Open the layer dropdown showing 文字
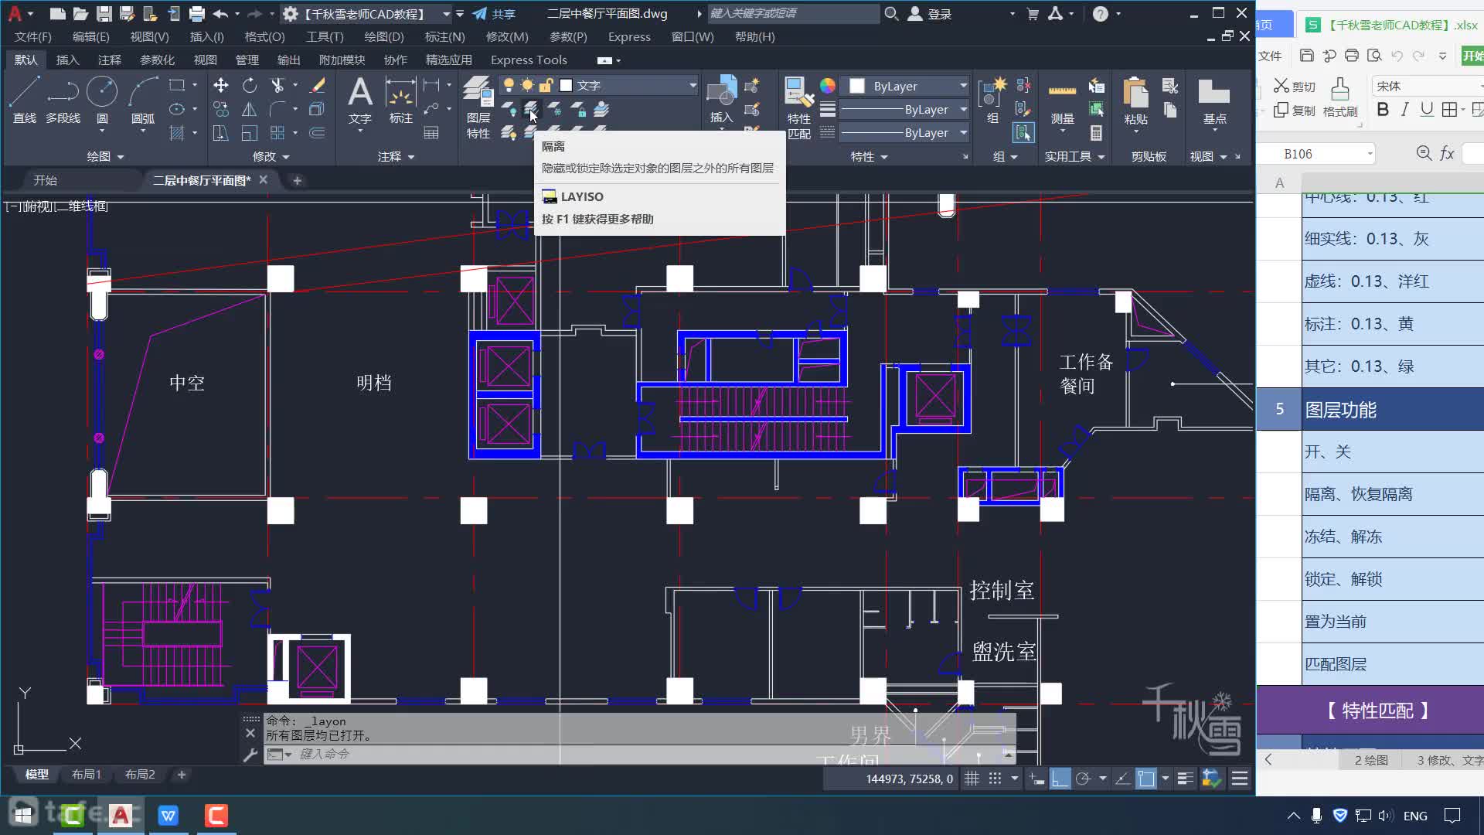Viewport: 1484px width, 835px height. coord(599,85)
